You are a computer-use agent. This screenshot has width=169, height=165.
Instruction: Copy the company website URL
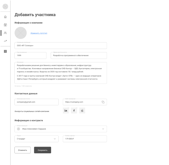[x=103, y=102]
